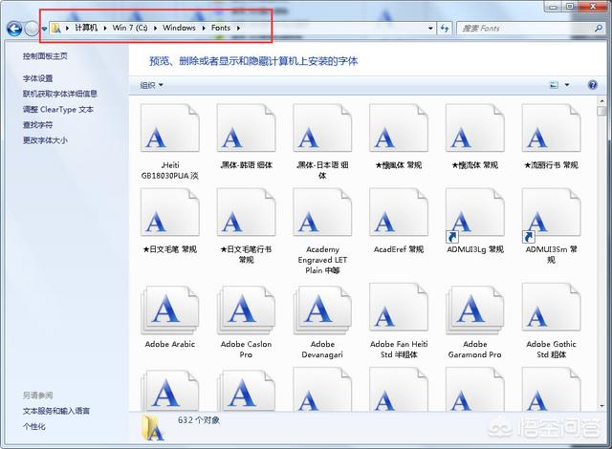Open the 组织 menu

151,85
